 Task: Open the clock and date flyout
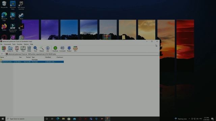(206, 119)
